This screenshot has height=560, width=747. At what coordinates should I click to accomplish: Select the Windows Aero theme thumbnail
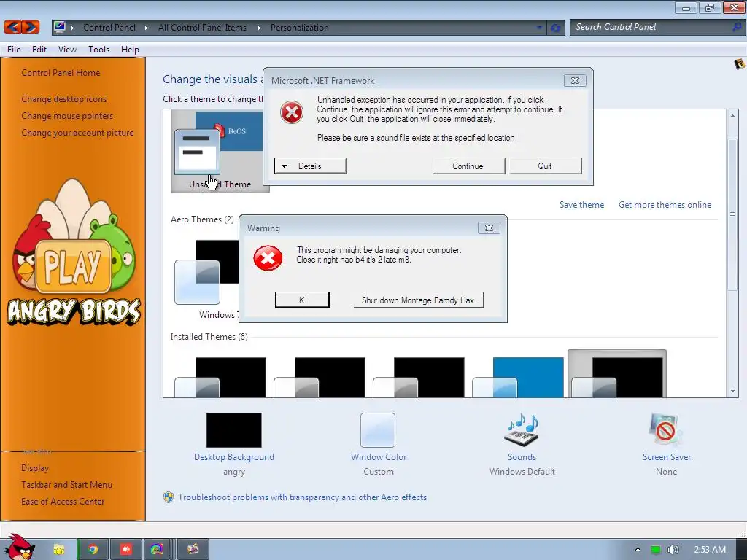(206, 279)
